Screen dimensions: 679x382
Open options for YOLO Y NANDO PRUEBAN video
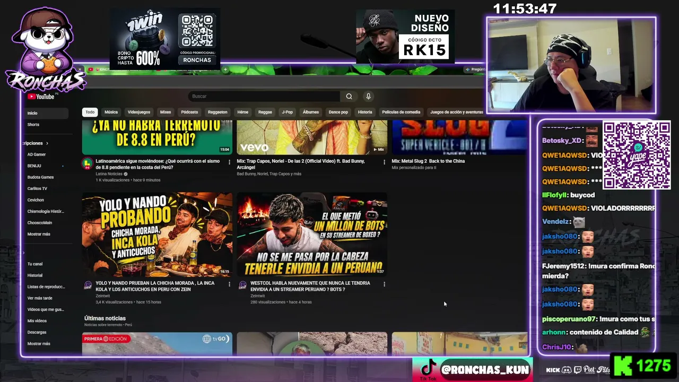click(x=229, y=284)
